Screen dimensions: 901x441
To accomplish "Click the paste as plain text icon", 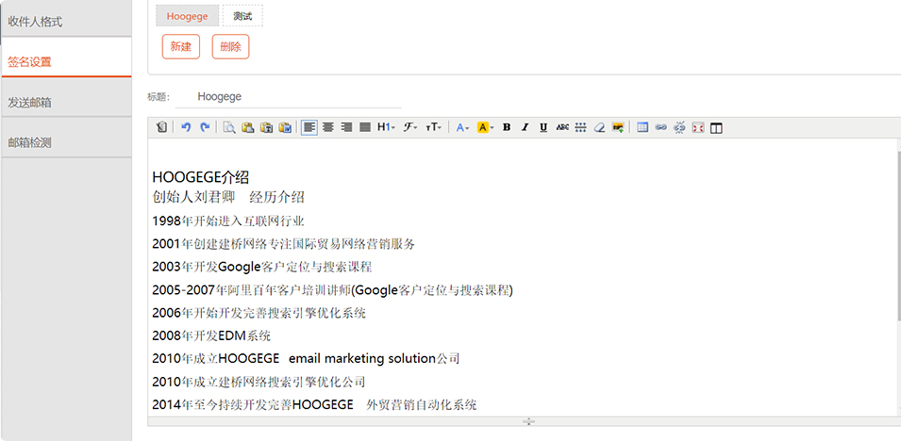I will point(266,127).
